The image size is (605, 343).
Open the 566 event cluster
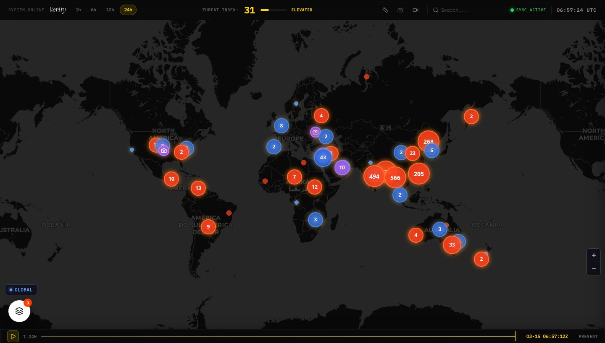click(x=395, y=178)
